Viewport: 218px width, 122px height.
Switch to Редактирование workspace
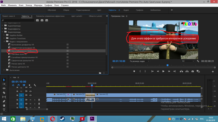point(83,10)
